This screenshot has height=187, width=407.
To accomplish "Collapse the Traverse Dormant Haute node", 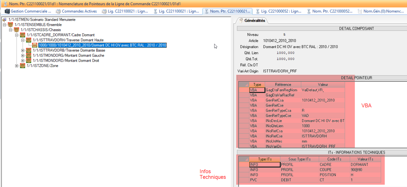I will click(x=23, y=40).
